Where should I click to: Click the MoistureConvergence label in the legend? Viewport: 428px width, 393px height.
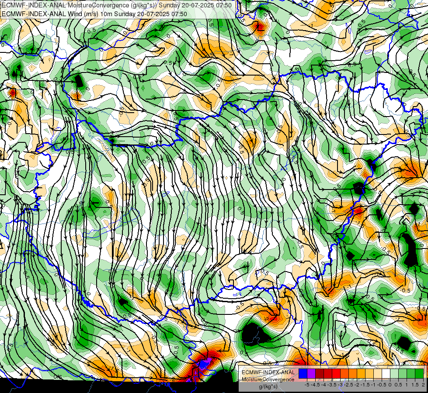[x=268, y=379]
